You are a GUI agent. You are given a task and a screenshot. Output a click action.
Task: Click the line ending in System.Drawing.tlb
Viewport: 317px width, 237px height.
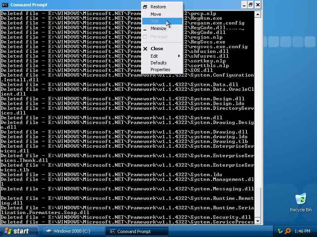click(x=124, y=141)
